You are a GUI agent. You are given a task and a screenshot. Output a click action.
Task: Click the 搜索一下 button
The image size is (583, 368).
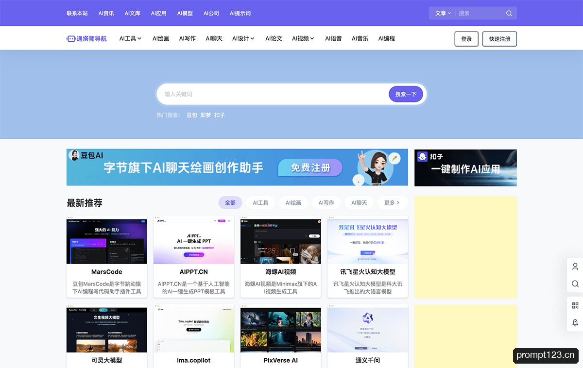pos(406,94)
